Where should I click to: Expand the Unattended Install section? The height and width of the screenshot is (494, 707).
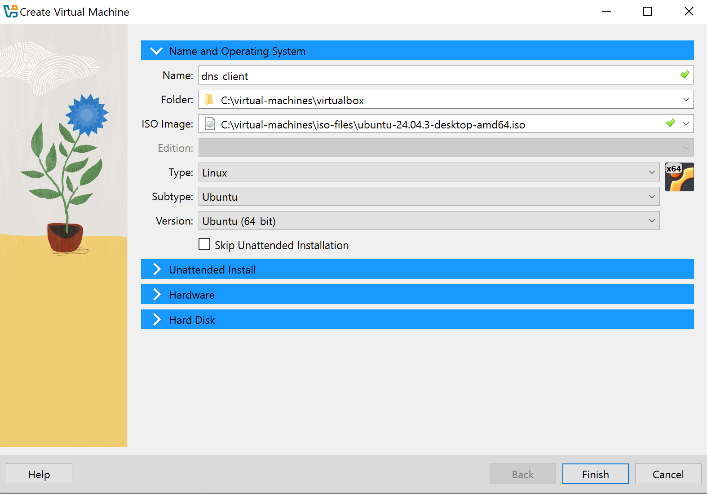click(x=417, y=269)
